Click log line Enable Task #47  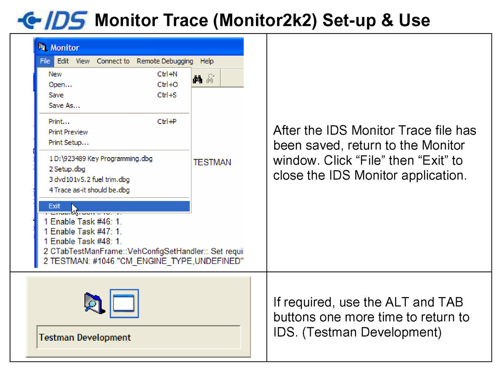(83, 232)
